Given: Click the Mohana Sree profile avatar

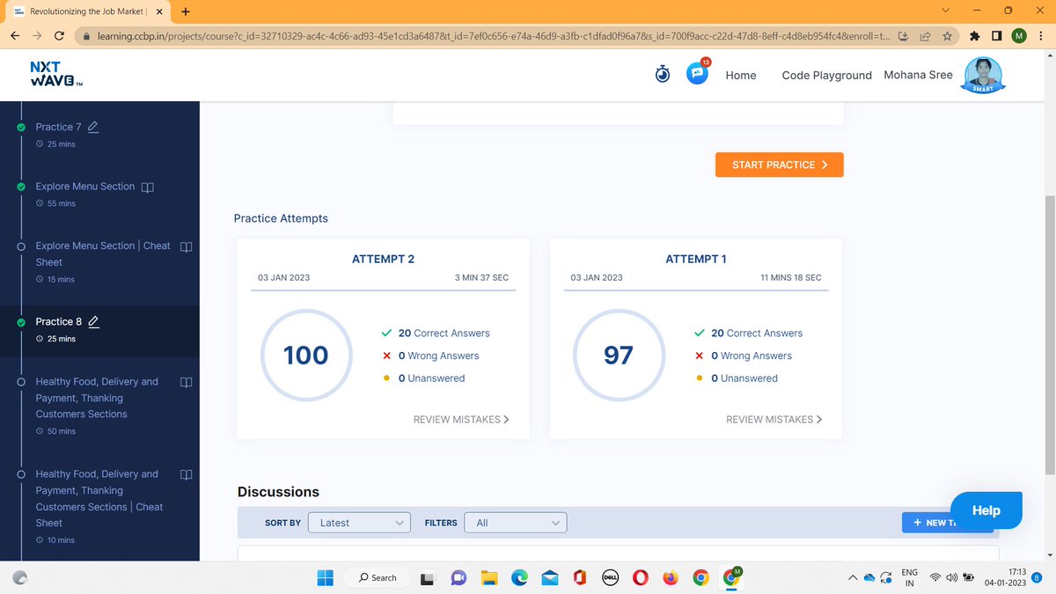Looking at the screenshot, I should 983,75.
